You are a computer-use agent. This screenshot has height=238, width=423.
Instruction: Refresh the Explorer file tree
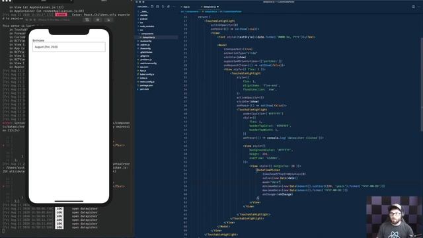[x=163, y=7]
